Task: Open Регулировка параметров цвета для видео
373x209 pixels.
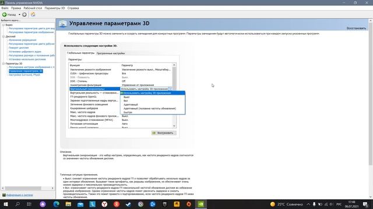Action: 31,28
